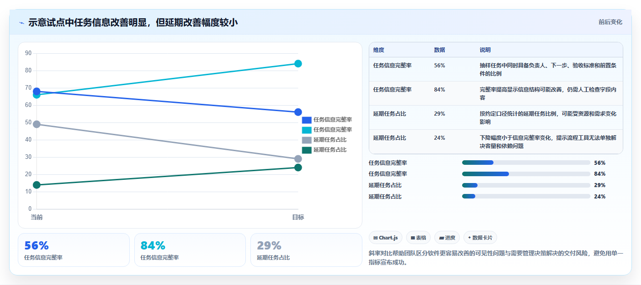Open the 84% 任务信息完整率 data card
The width and height of the screenshot is (641, 285).
pos(190,250)
